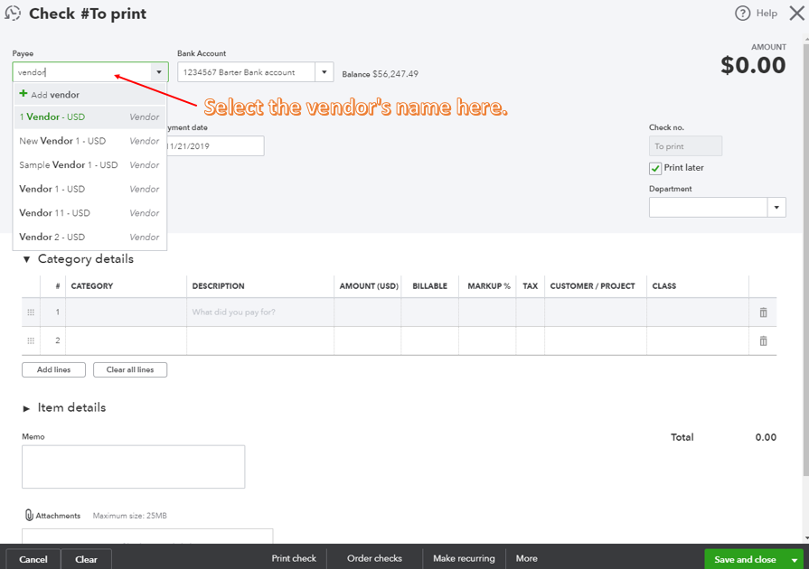
Task: Choose 'Vendor 2 - USD' payee
Action: coord(89,237)
